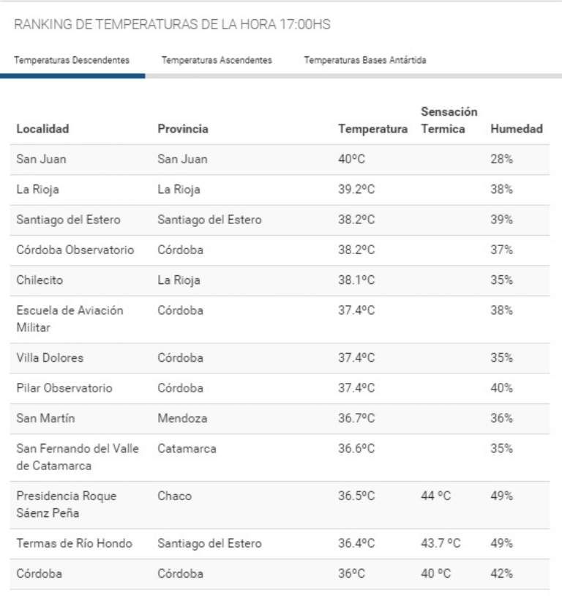Select the Temperaturas Descendentes tab
Viewport: 562px width, 596px height.
click(x=72, y=60)
